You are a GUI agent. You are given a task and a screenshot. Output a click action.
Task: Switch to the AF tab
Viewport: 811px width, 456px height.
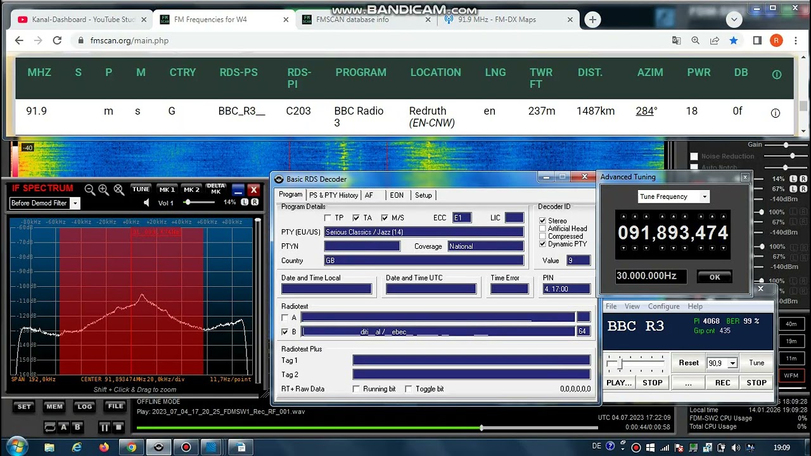[x=369, y=195]
